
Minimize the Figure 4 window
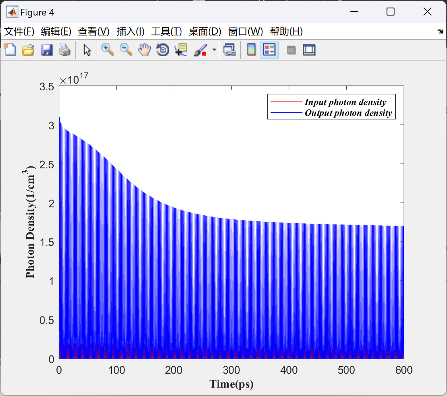tap(354, 12)
